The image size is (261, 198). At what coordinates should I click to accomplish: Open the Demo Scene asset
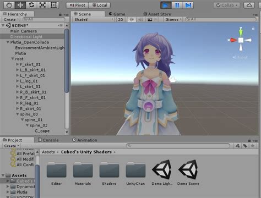188,173
